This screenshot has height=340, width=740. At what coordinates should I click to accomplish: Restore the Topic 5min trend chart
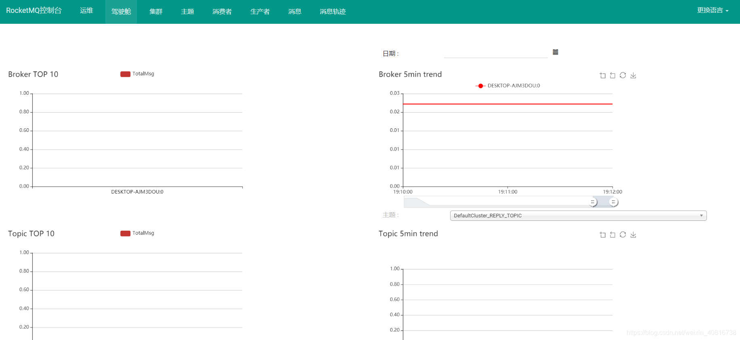623,235
